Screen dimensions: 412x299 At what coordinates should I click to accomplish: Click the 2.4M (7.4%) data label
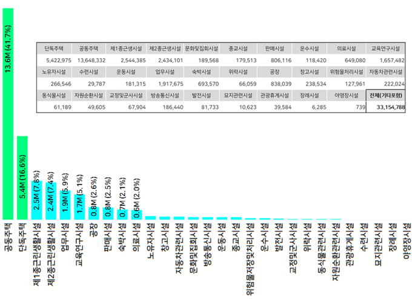pos(51,191)
